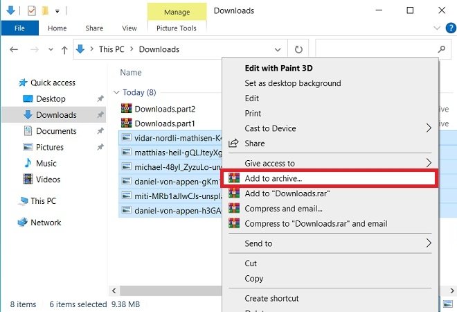The image size is (457, 312).
Task: Click the Forward navigation arrow
Action: pyautogui.click(x=35, y=50)
